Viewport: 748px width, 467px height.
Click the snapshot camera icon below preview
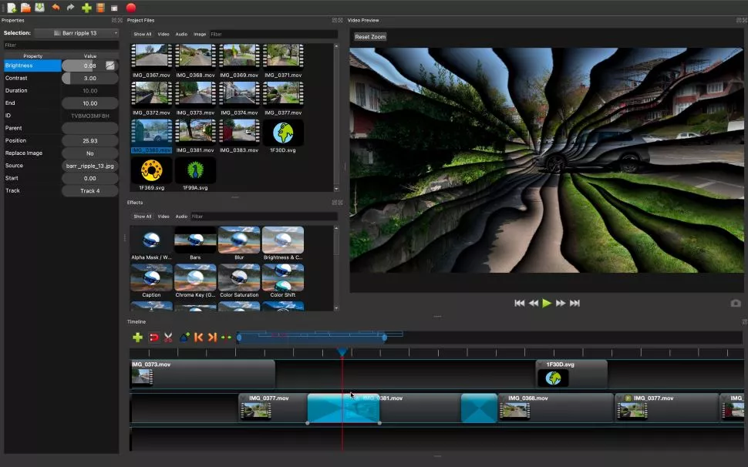point(736,303)
